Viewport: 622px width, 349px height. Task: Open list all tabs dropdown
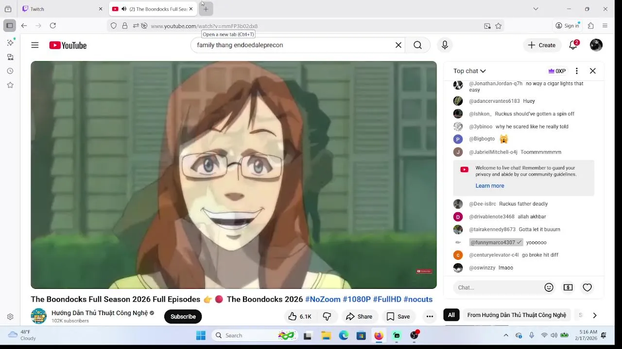(x=536, y=9)
